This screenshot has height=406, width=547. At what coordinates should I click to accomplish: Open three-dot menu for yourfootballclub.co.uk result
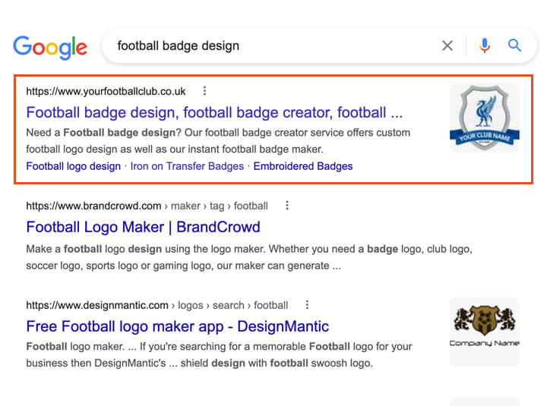point(205,91)
